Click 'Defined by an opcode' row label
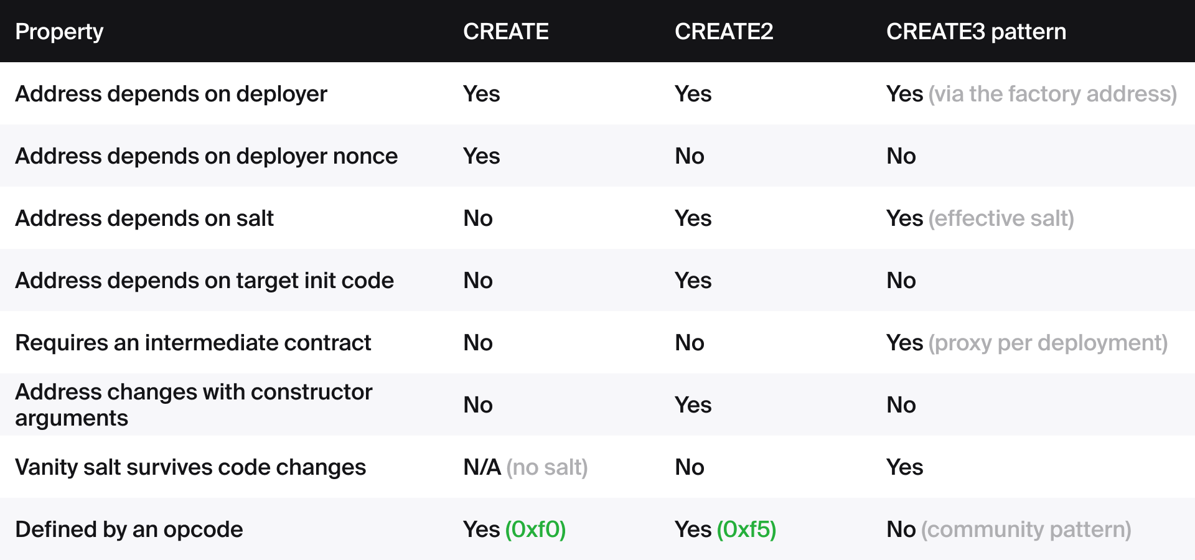The height and width of the screenshot is (560, 1195). (x=129, y=530)
